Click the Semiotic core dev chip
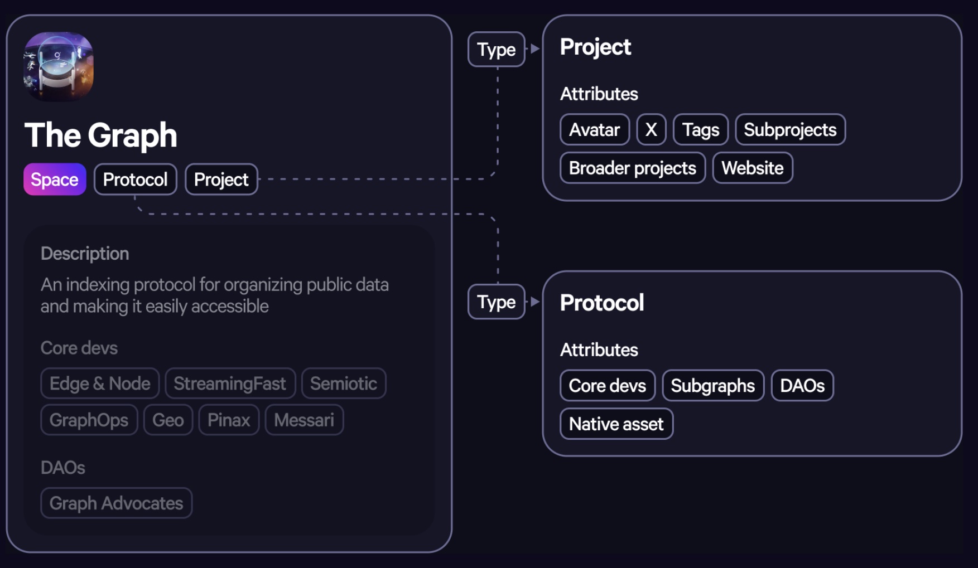 pos(344,383)
